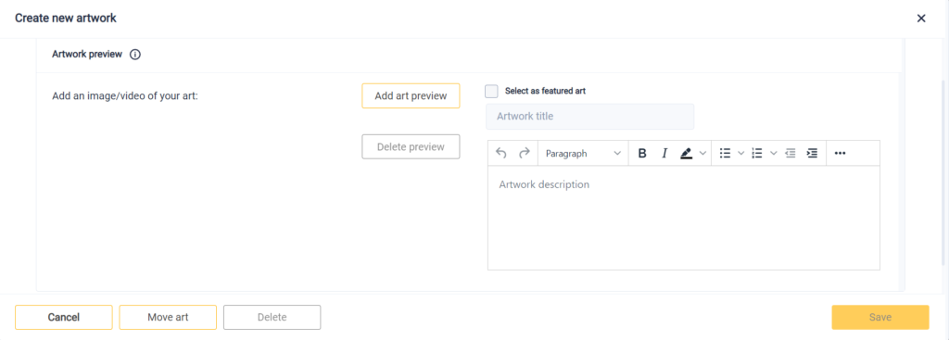Click the Move art button
949x340 pixels.
168,317
